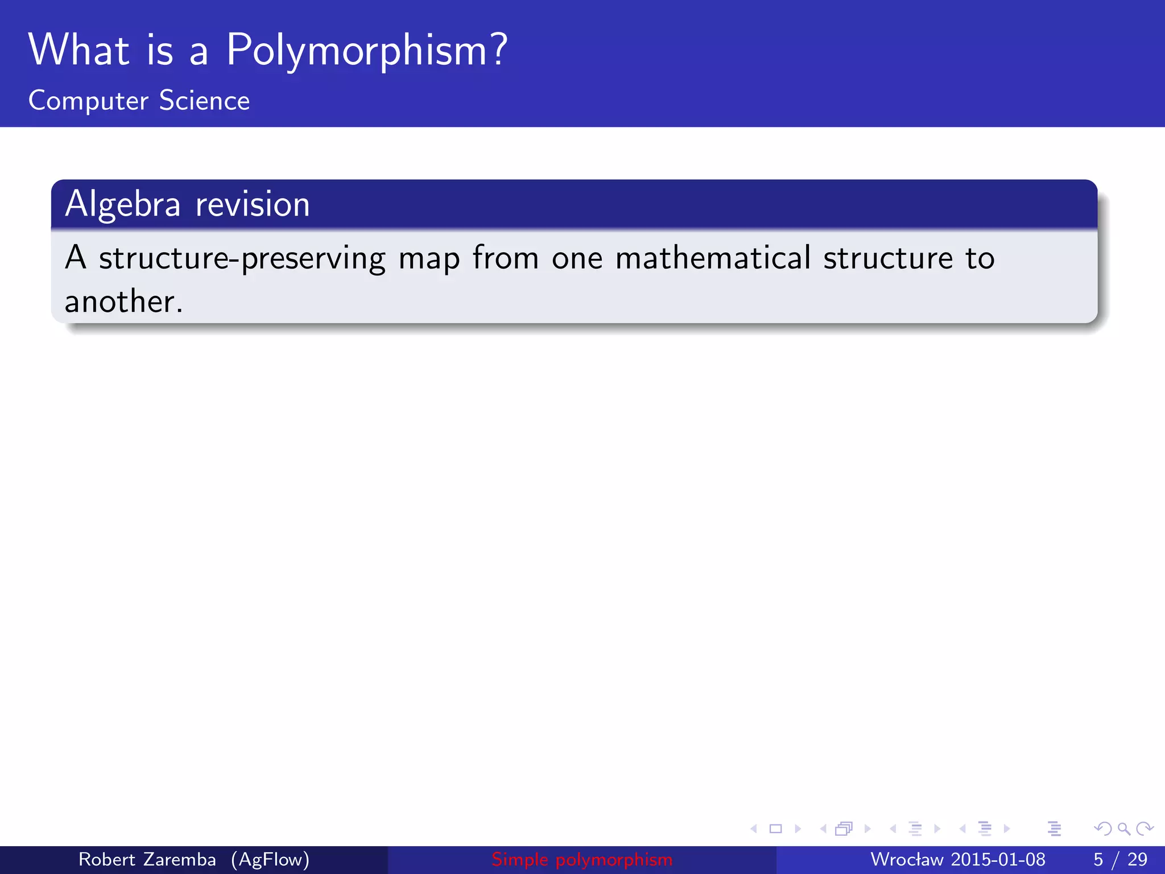
Task: Click the 'What is a Polymorphism?' title
Action: tap(267, 50)
